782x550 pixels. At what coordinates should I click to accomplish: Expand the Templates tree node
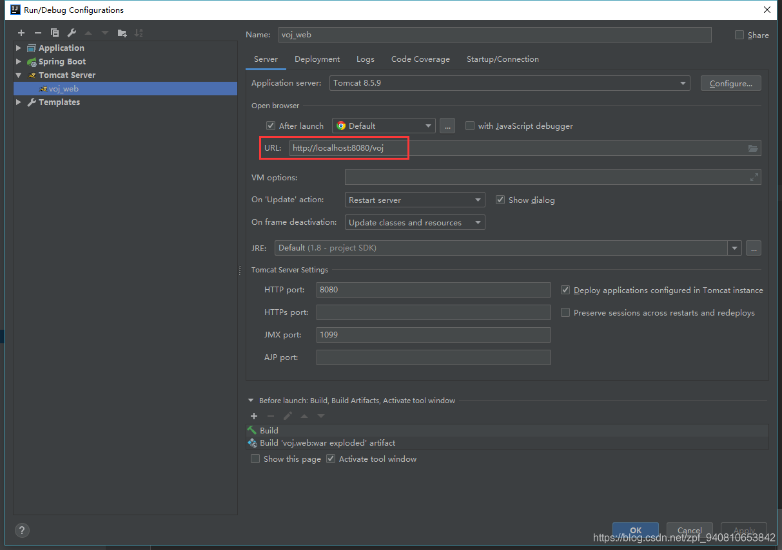pos(19,102)
